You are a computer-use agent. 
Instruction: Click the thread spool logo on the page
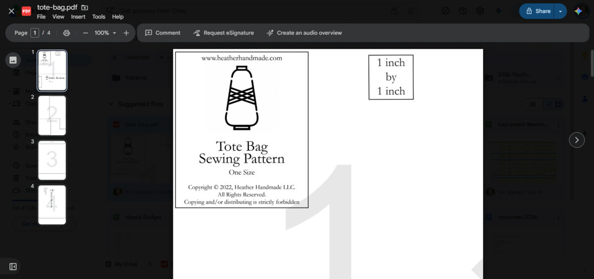point(242,98)
